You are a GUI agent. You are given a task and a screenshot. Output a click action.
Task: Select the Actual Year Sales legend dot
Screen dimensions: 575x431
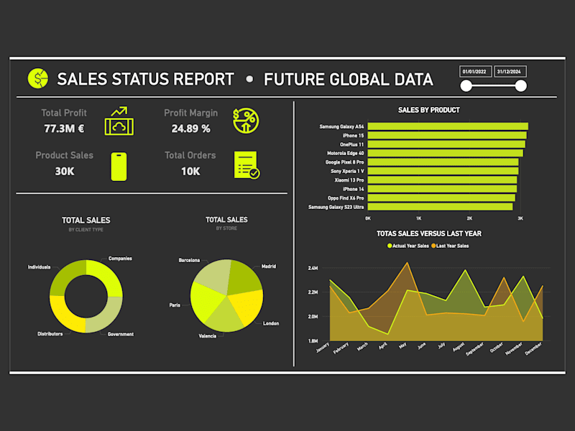tap(390, 246)
